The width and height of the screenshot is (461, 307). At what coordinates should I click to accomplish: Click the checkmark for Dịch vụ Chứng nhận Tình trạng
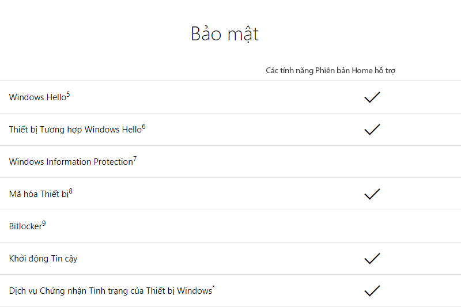pyautogui.click(x=372, y=291)
